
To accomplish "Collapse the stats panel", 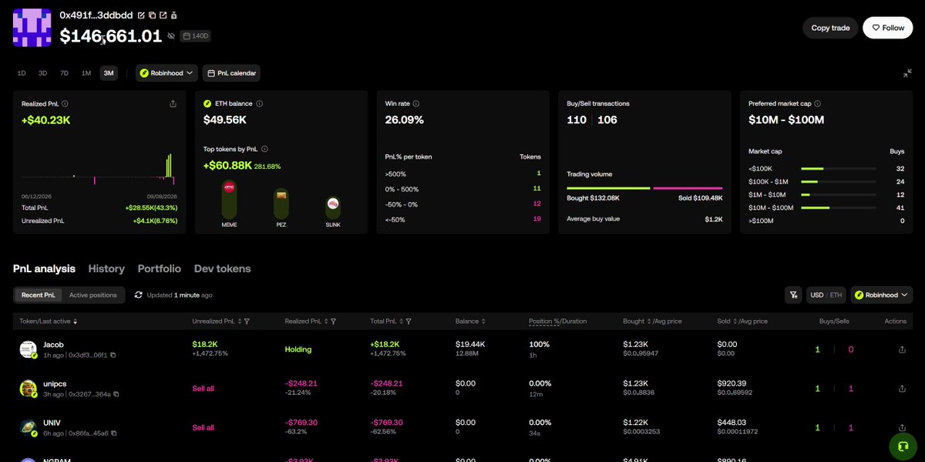I will click(907, 73).
